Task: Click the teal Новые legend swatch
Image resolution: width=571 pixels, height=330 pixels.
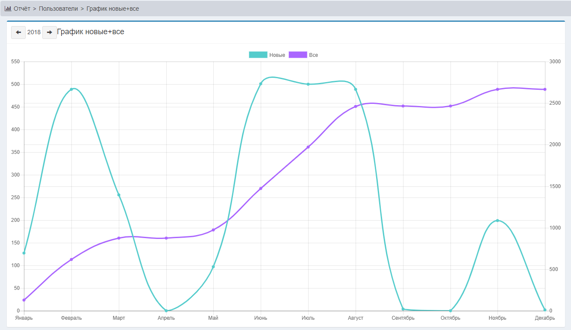Action: click(x=258, y=55)
